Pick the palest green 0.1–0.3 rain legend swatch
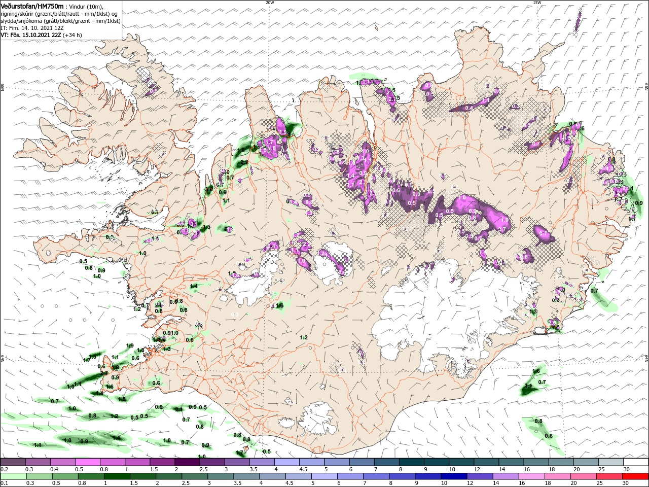Viewport: 649px width, 487px height. tap(13, 476)
